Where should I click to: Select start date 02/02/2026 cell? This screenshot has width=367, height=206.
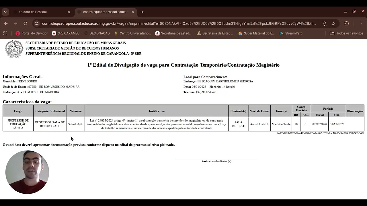[x=320, y=124]
